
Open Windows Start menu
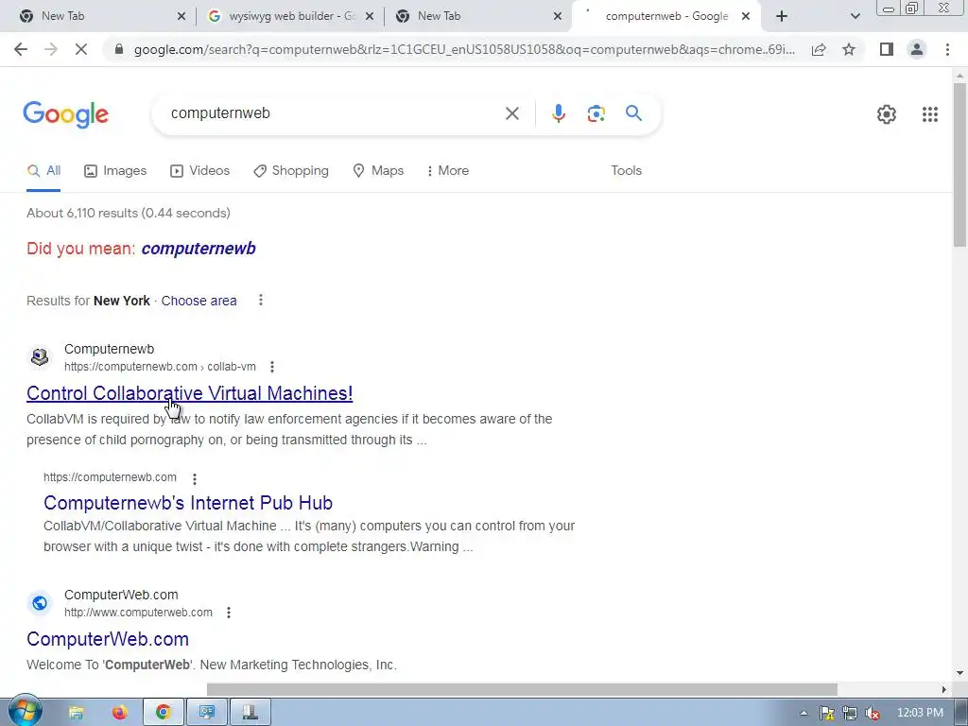tap(25, 712)
